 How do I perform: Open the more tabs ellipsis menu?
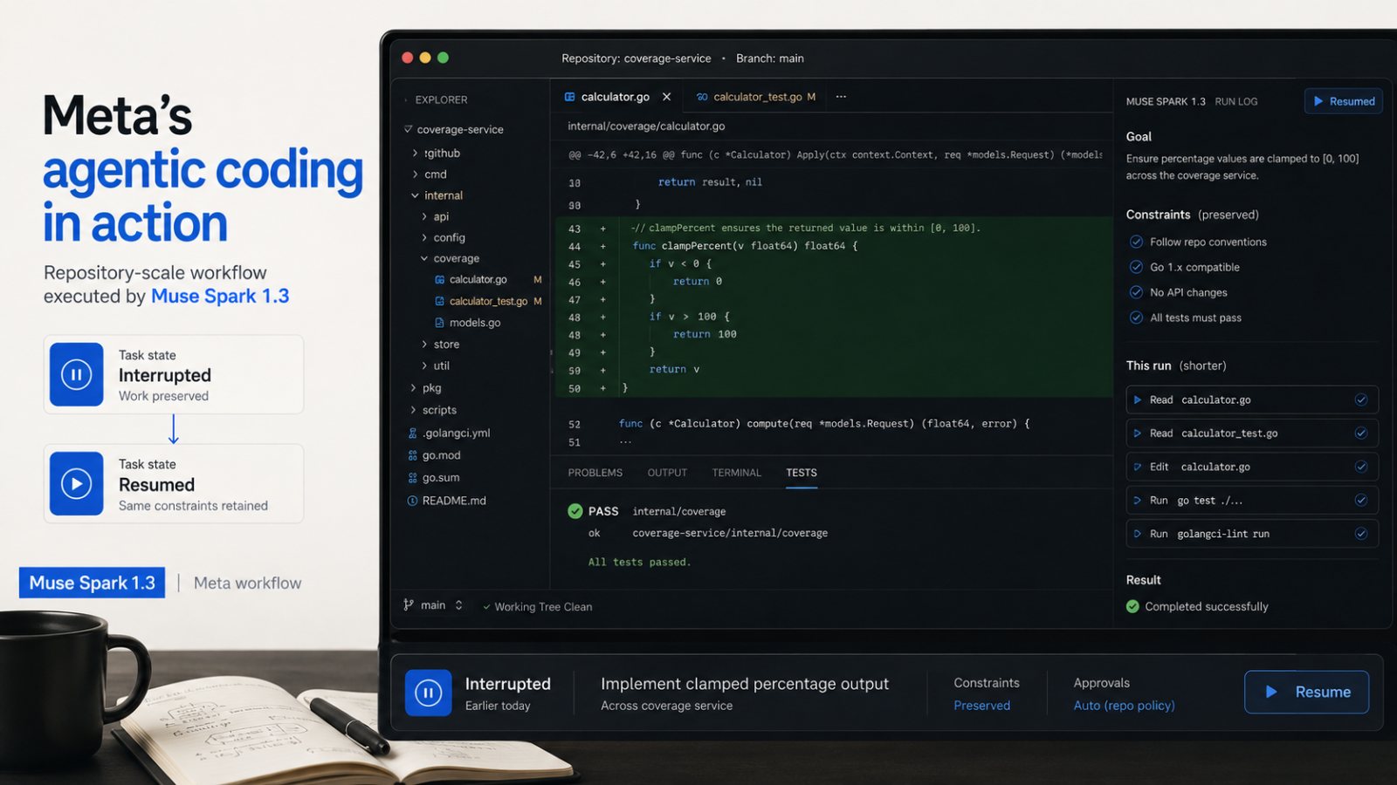(x=841, y=97)
